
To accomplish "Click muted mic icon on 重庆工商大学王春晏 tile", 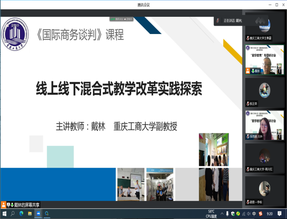I will pos(247,38).
